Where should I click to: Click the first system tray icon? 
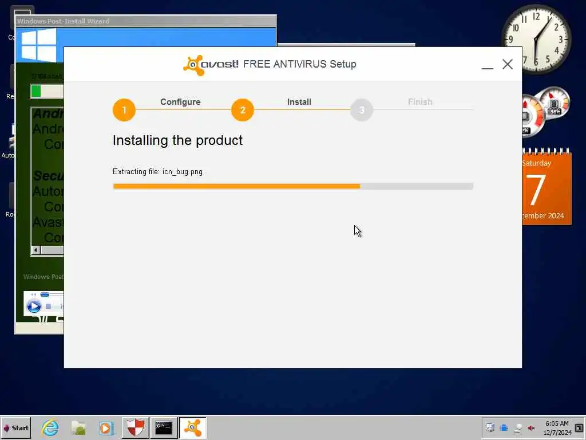(x=490, y=428)
